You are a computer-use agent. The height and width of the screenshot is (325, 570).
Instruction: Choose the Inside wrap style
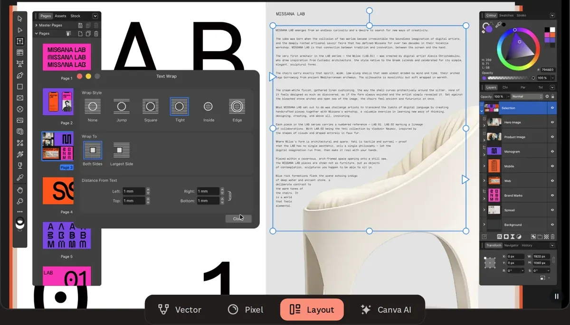point(209,107)
